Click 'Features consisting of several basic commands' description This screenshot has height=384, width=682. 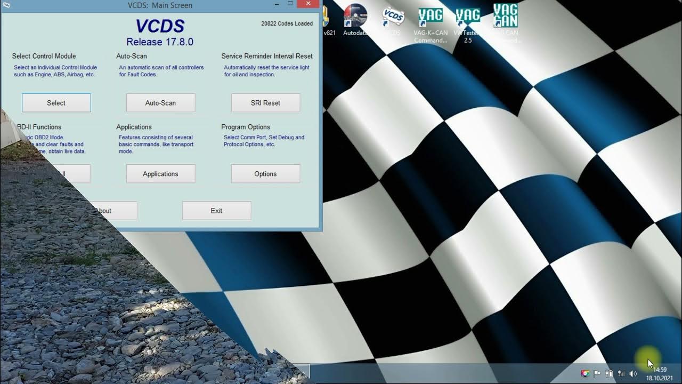point(156,144)
